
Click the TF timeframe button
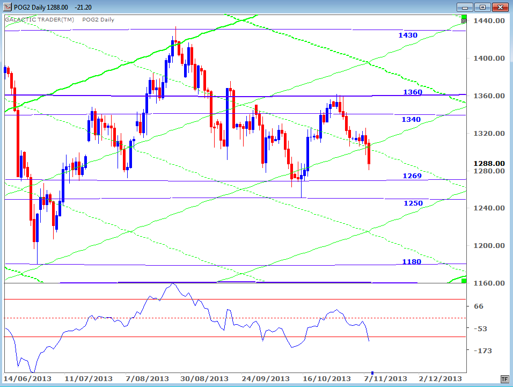click(505, 379)
